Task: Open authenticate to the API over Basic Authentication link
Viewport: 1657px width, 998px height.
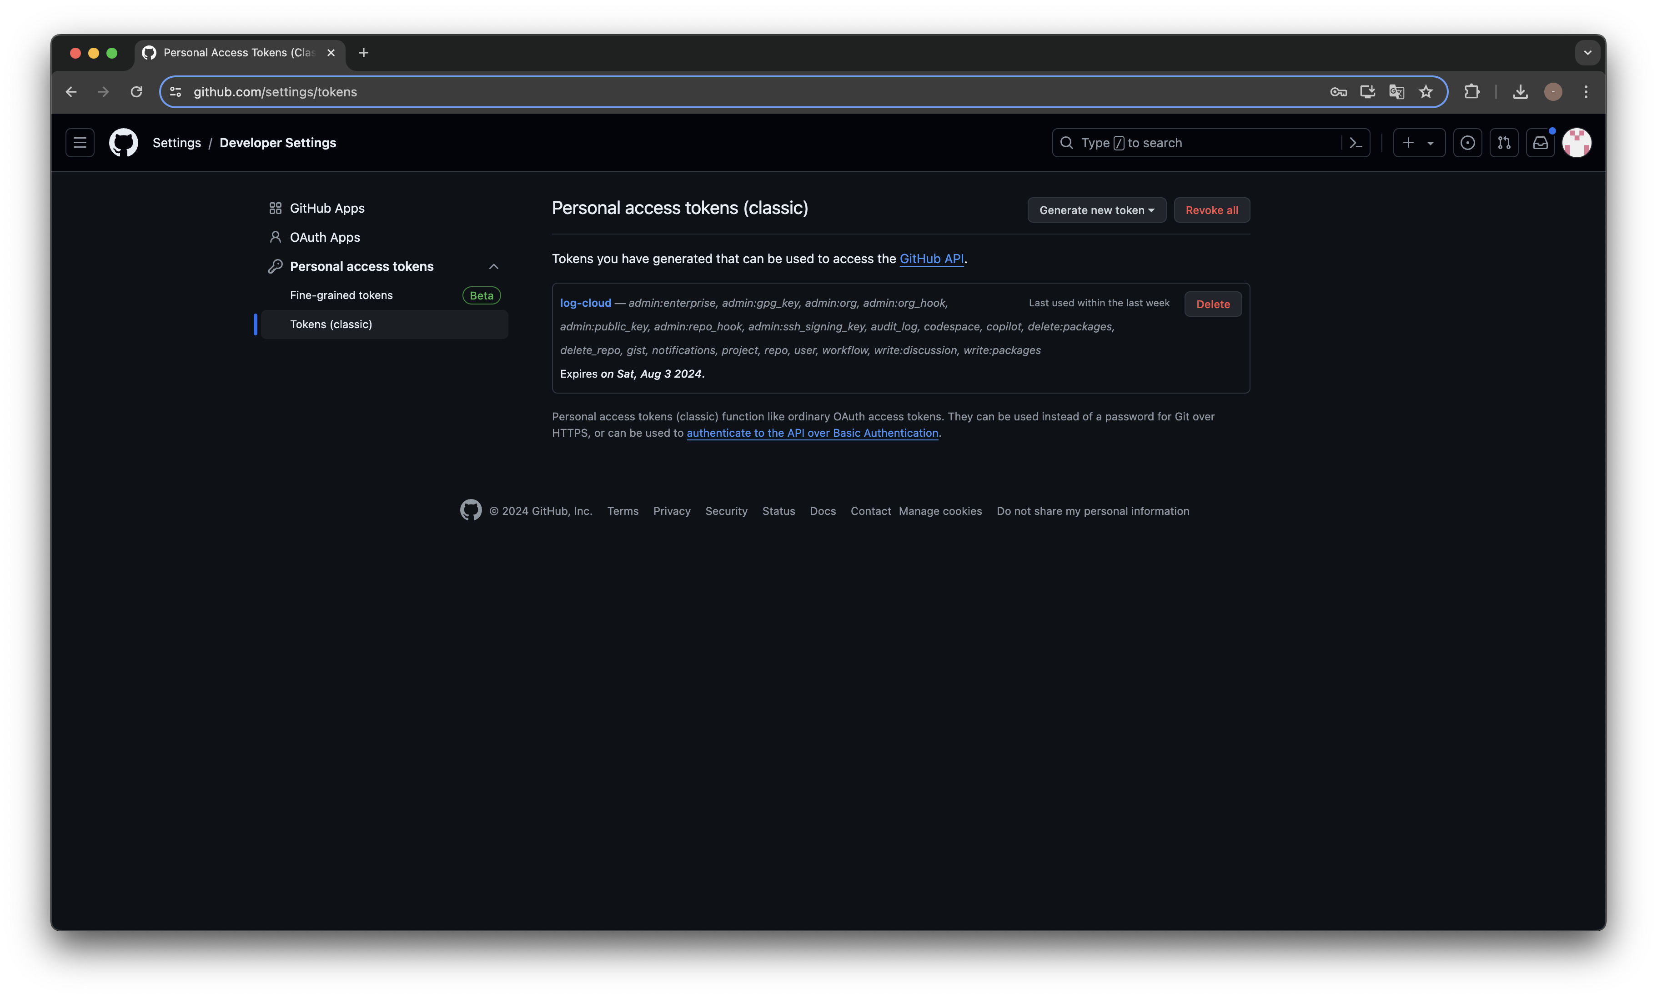Action: tap(813, 433)
